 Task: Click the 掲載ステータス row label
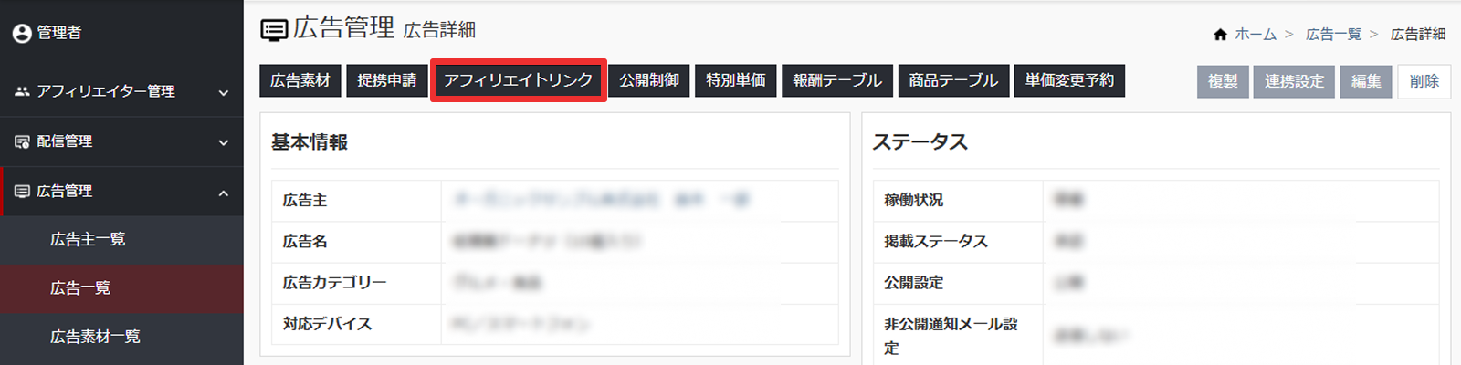936,242
